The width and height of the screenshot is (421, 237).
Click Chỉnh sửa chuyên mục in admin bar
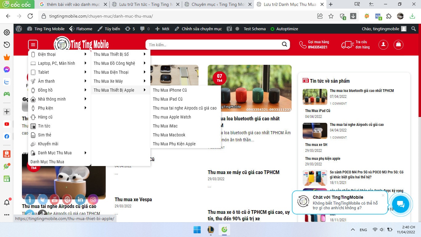(198, 29)
